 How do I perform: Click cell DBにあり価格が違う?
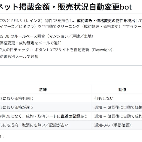coord(46,107)
